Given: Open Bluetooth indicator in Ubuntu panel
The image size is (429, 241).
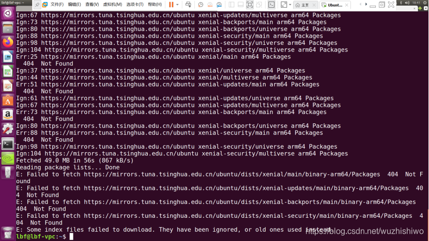Looking at the screenshot, I should [x=401, y=3].
